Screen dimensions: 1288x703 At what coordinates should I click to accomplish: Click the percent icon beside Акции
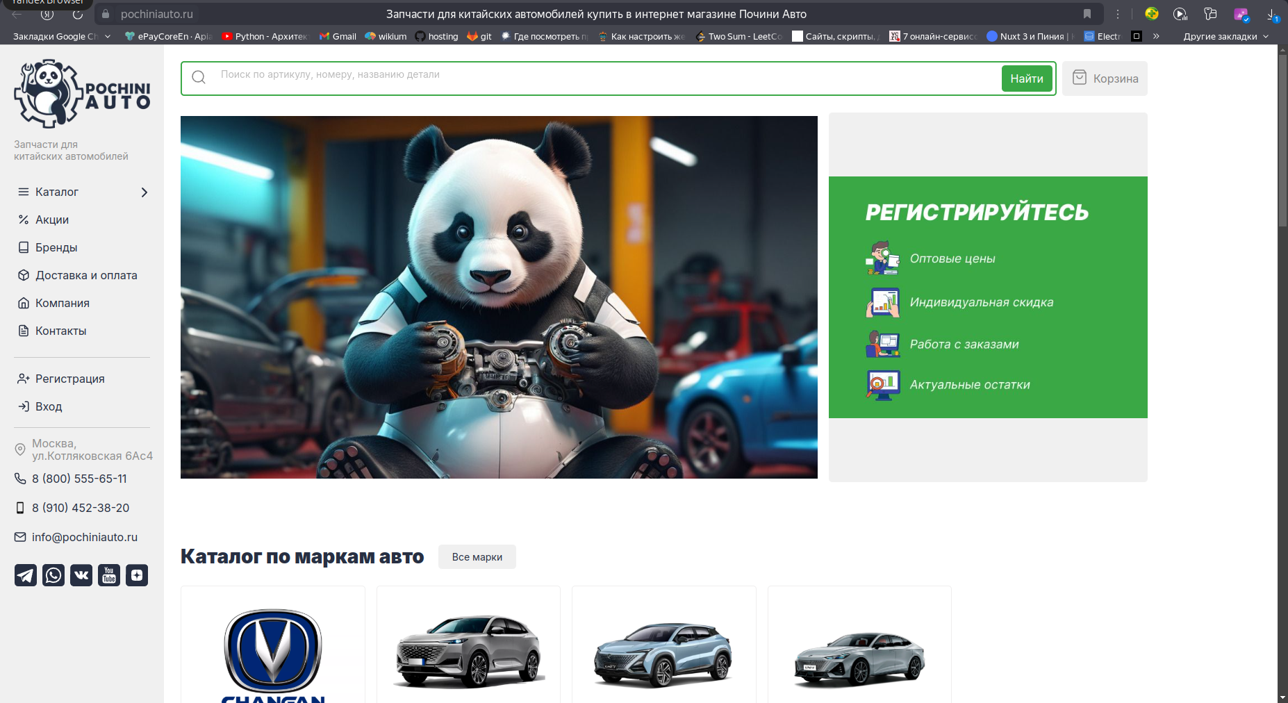tap(24, 220)
